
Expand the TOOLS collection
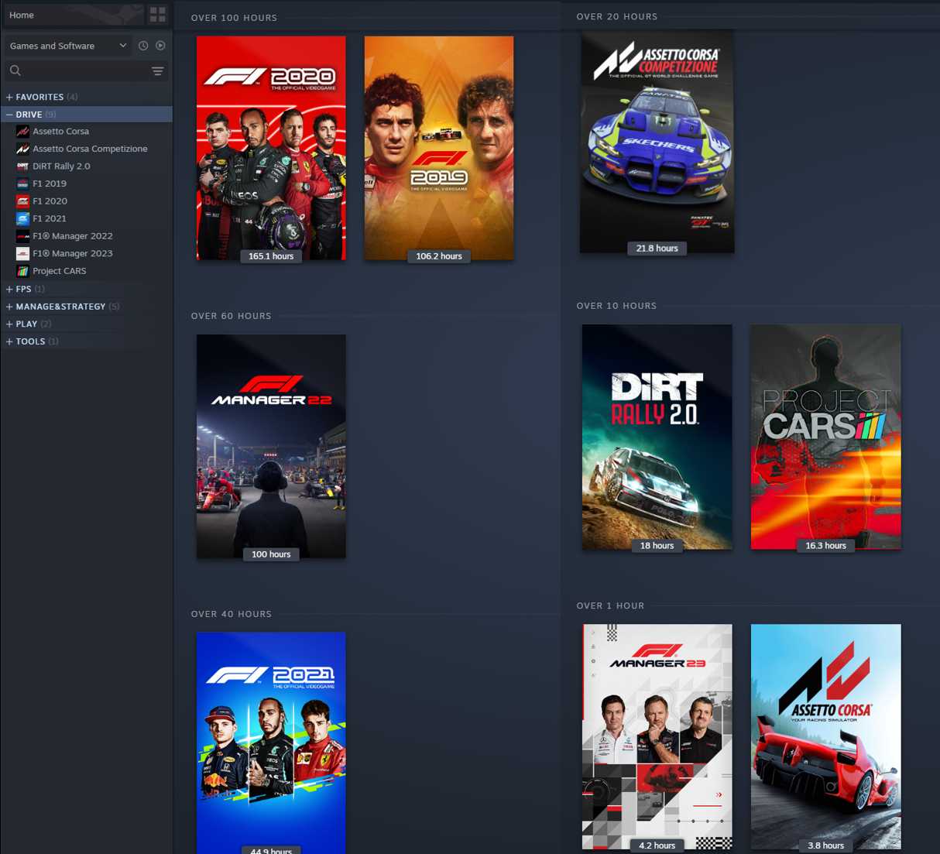9,341
